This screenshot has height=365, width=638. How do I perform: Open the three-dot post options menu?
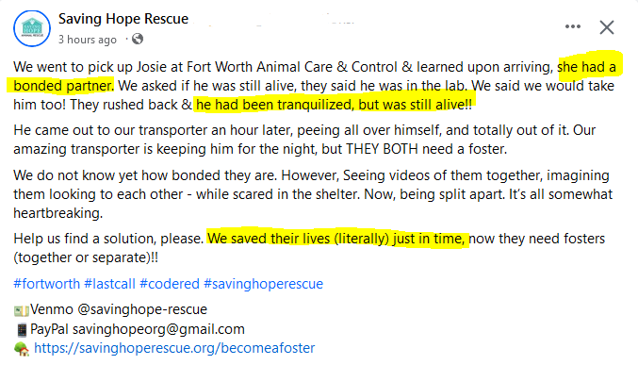click(572, 27)
